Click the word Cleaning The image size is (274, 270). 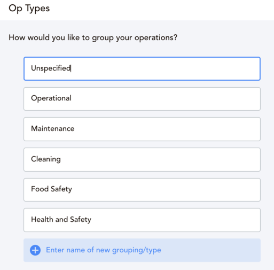(x=46, y=159)
